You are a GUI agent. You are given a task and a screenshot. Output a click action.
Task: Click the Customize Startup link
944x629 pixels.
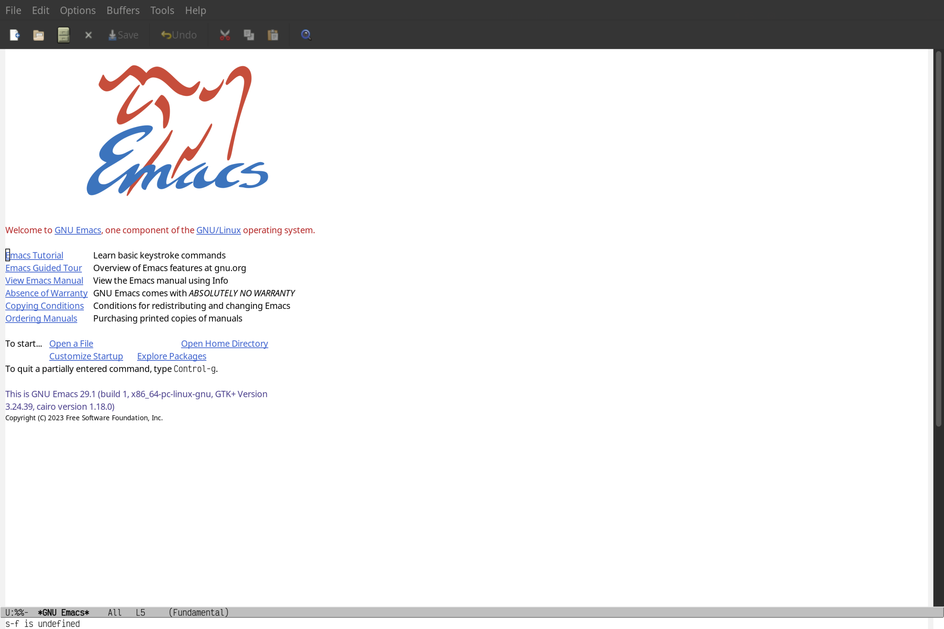(86, 356)
